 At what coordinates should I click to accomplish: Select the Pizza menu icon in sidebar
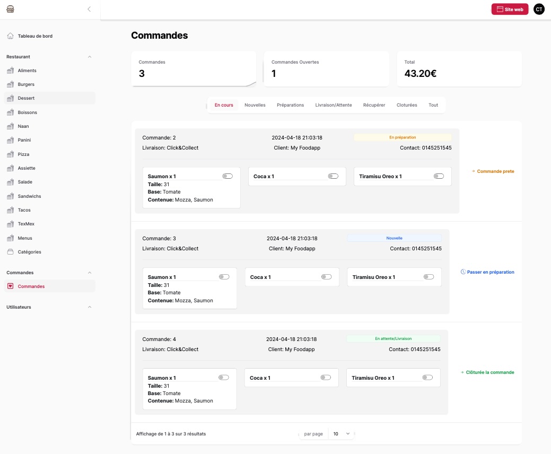coord(11,154)
